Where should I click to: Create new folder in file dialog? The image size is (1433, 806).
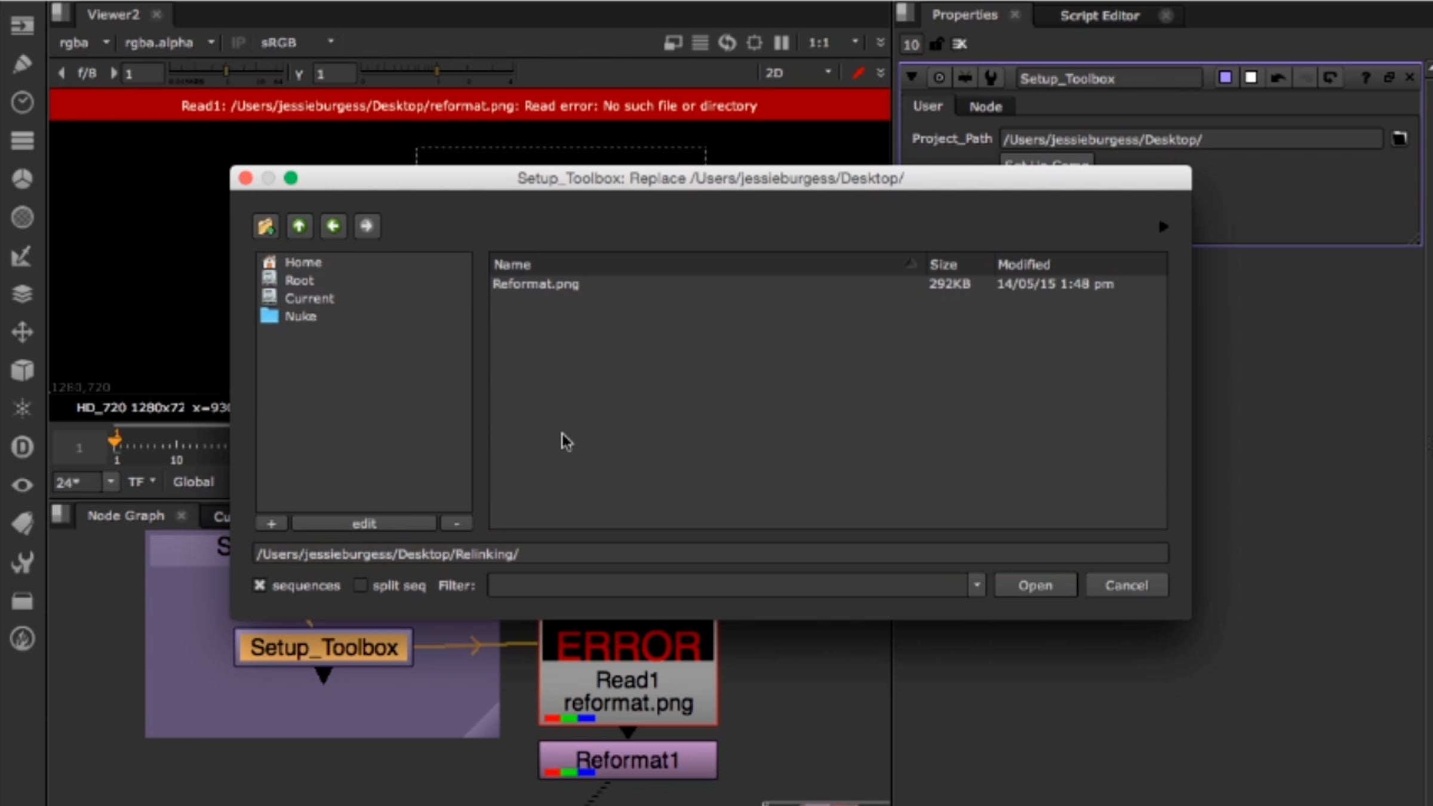(266, 226)
